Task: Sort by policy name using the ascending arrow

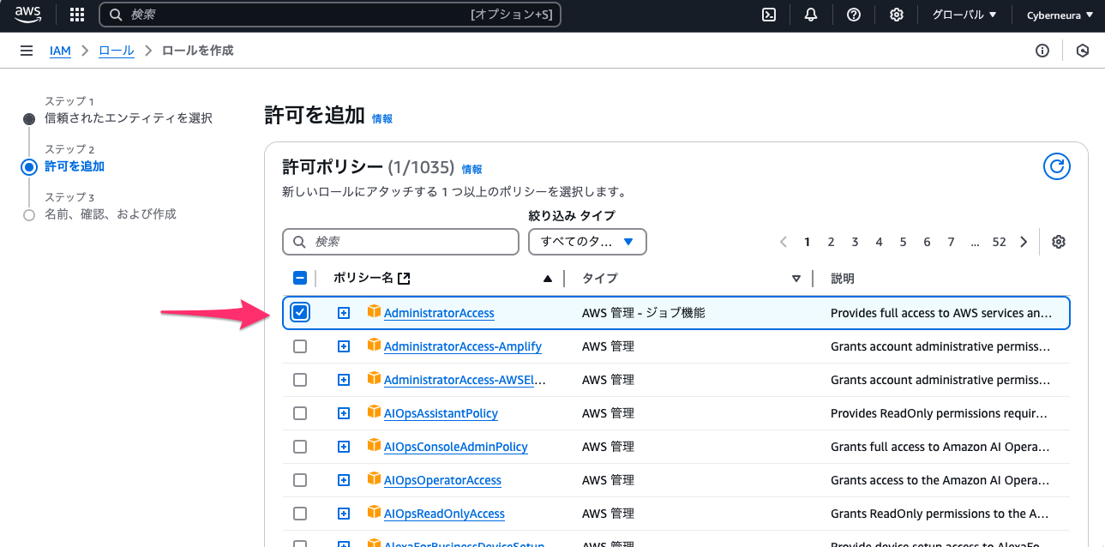Action: [548, 279]
